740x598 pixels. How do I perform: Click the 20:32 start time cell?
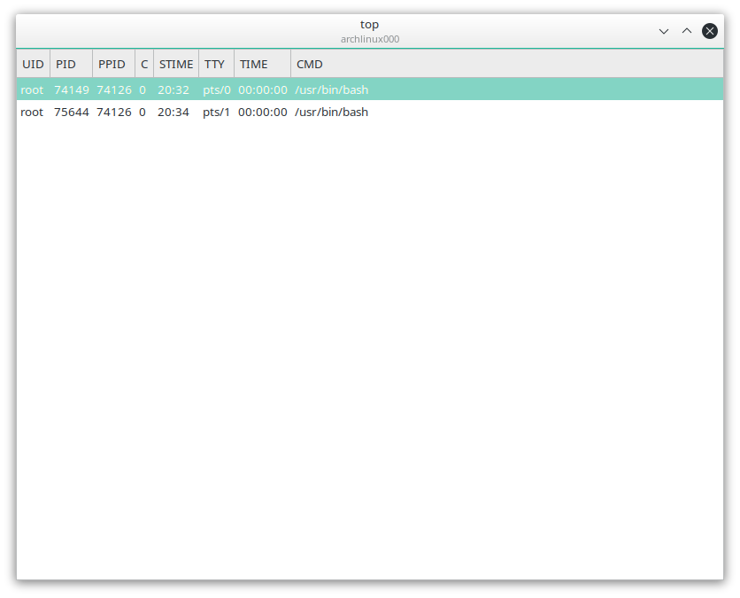[173, 89]
